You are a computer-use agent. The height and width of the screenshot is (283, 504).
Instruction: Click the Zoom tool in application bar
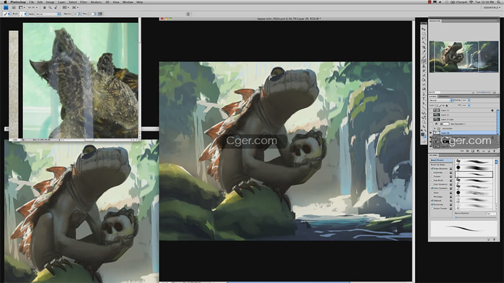coord(50,7)
